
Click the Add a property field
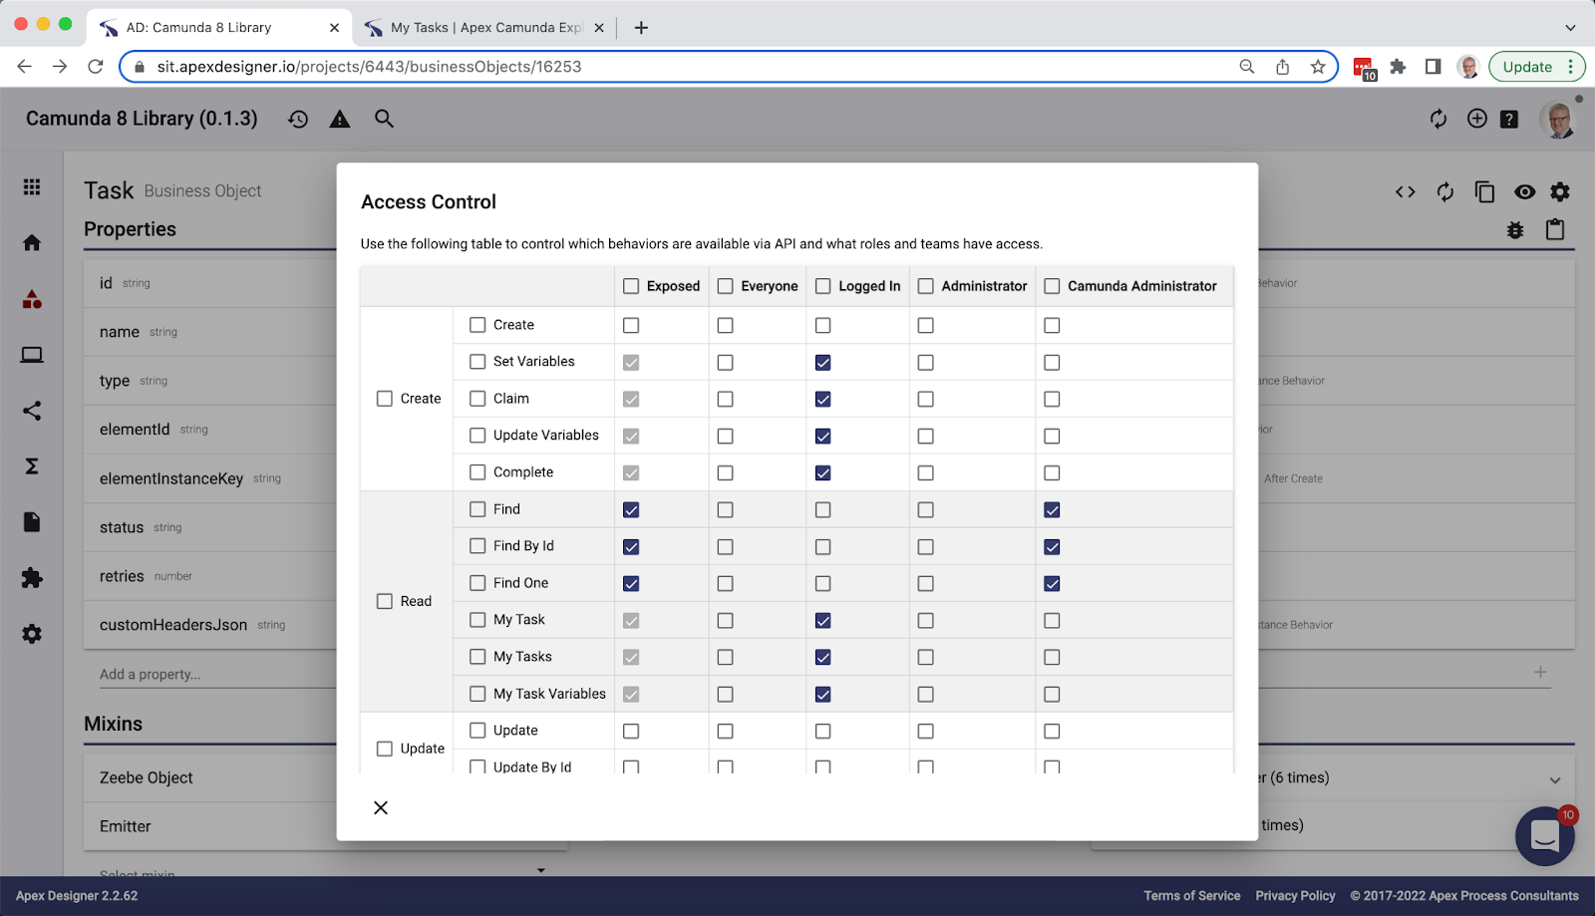217,674
